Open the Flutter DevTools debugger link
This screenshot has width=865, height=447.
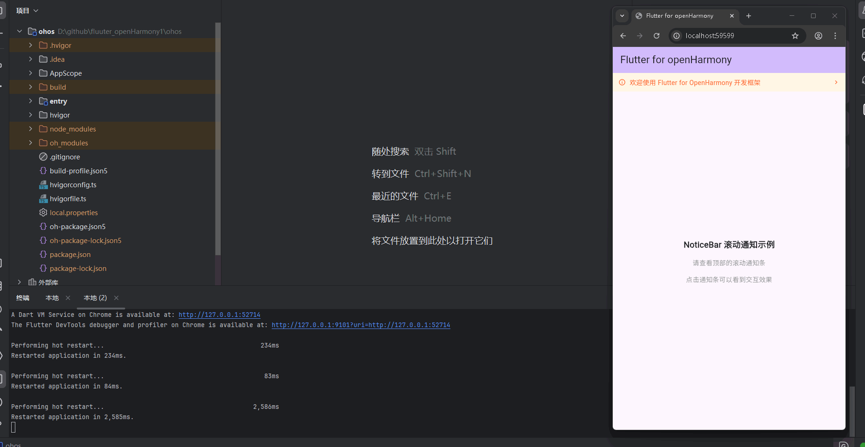coord(361,325)
